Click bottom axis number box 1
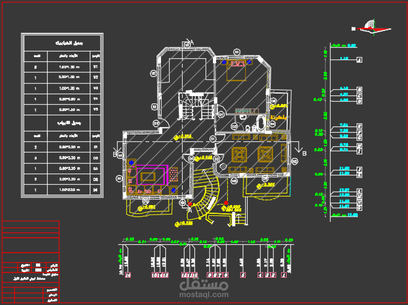This screenshot has width=408, height=305. point(284,275)
